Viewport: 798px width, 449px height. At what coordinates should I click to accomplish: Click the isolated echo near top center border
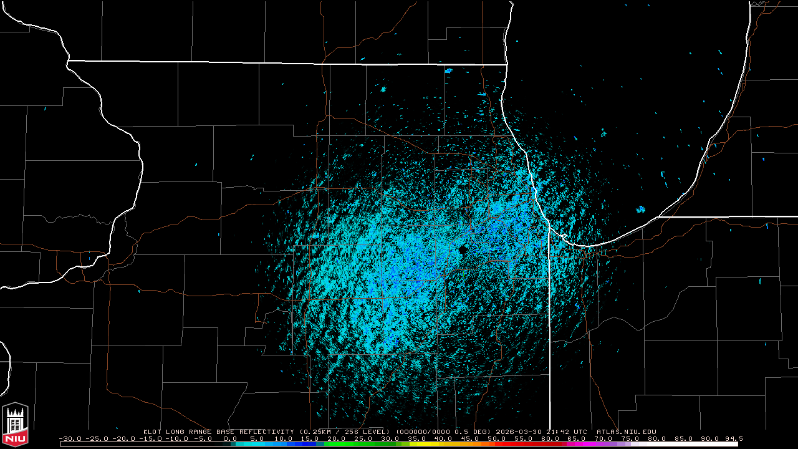[x=448, y=70]
